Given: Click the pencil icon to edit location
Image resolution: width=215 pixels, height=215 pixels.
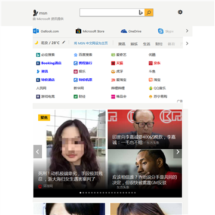Looking at the screenshot, I should coord(64,42).
